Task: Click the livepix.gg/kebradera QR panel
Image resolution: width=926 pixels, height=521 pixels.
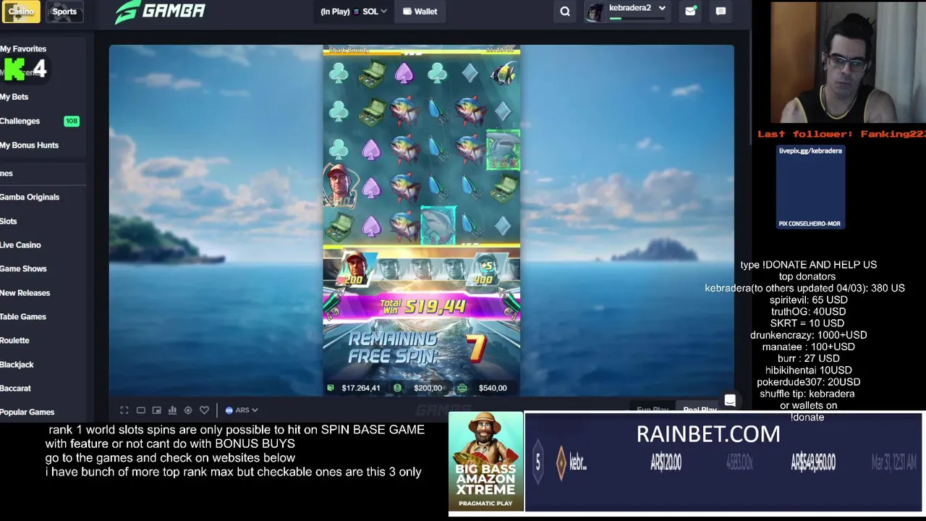Action: click(810, 187)
